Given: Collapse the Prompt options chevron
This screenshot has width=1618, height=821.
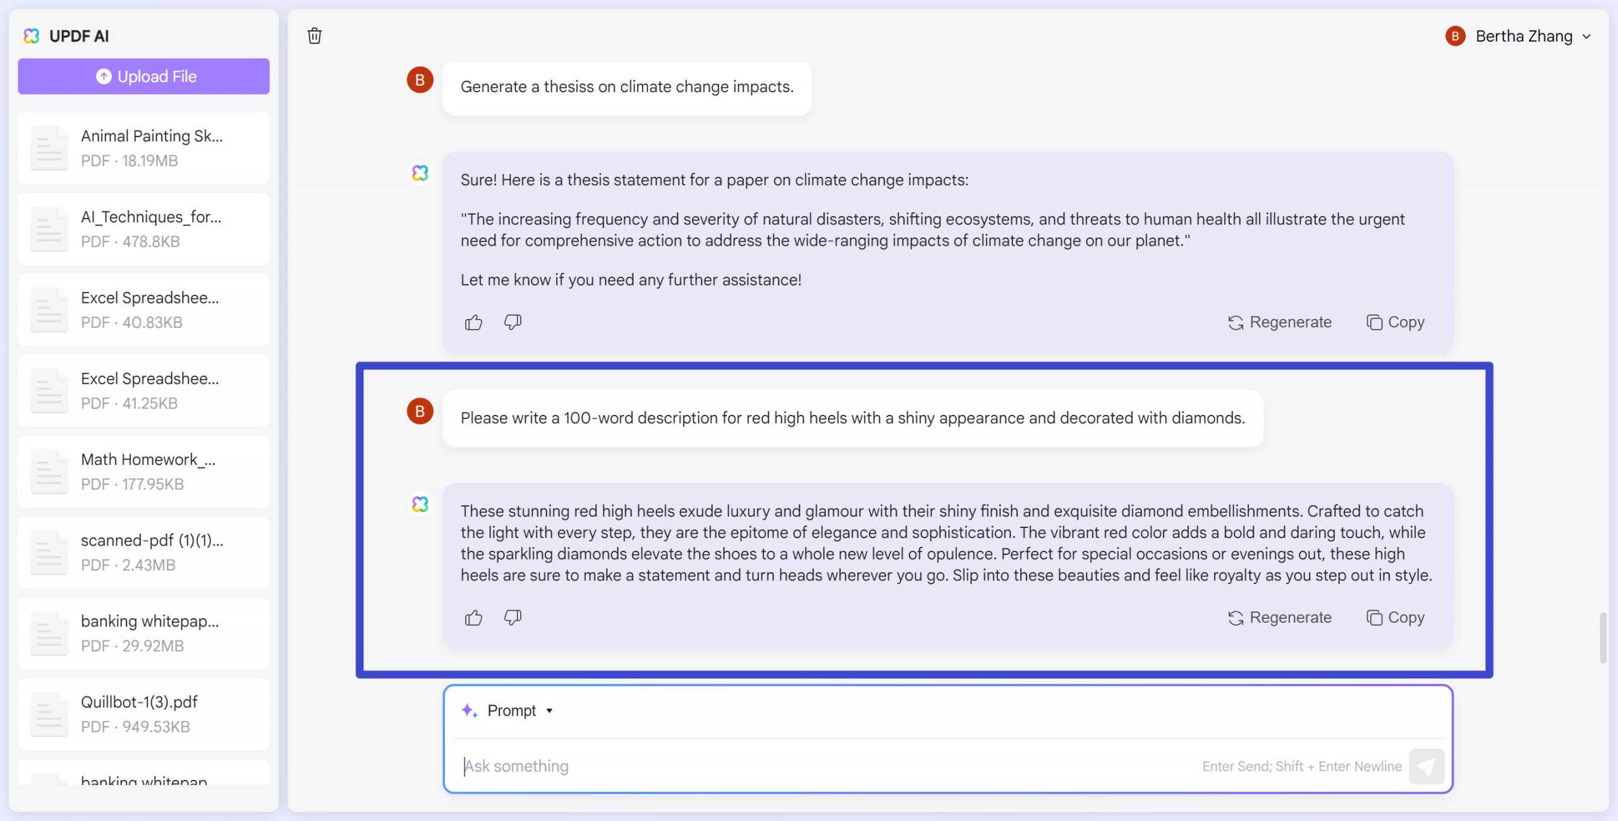Looking at the screenshot, I should 549,710.
